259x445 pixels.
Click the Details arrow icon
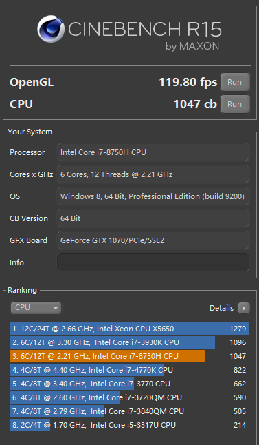[244, 308]
